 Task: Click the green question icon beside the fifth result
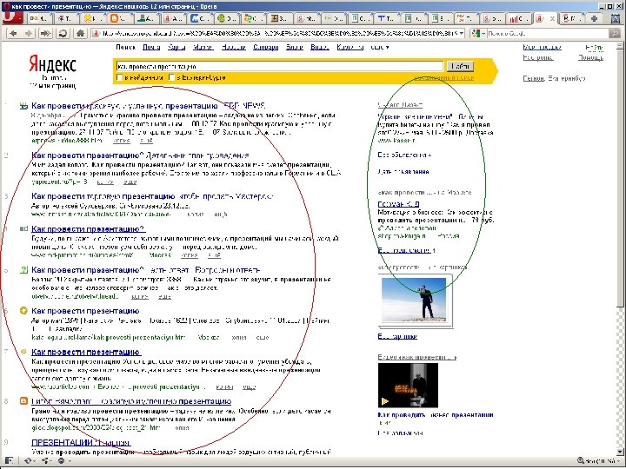(23, 270)
